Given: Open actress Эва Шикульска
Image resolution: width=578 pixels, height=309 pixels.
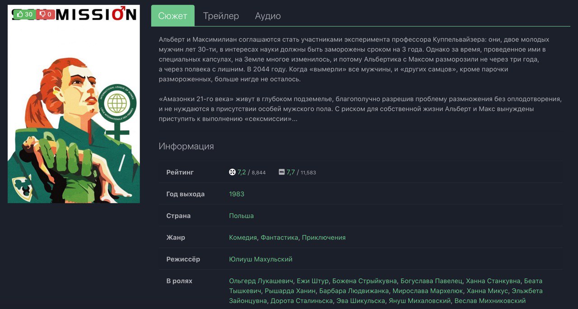Looking at the screenshot, I should [x=361, y=301].
